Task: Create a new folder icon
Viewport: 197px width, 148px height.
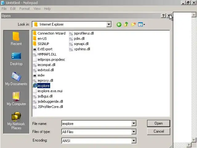Action: 133,24
